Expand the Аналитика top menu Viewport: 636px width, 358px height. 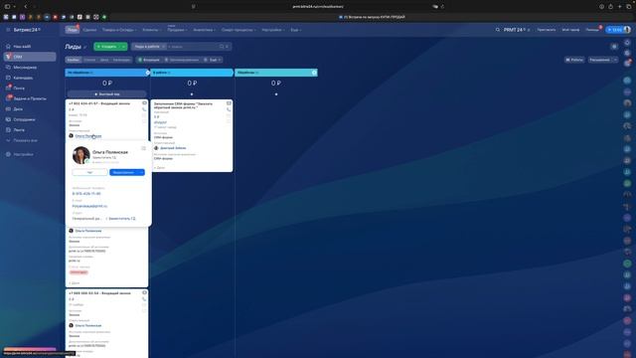[204, 30]
